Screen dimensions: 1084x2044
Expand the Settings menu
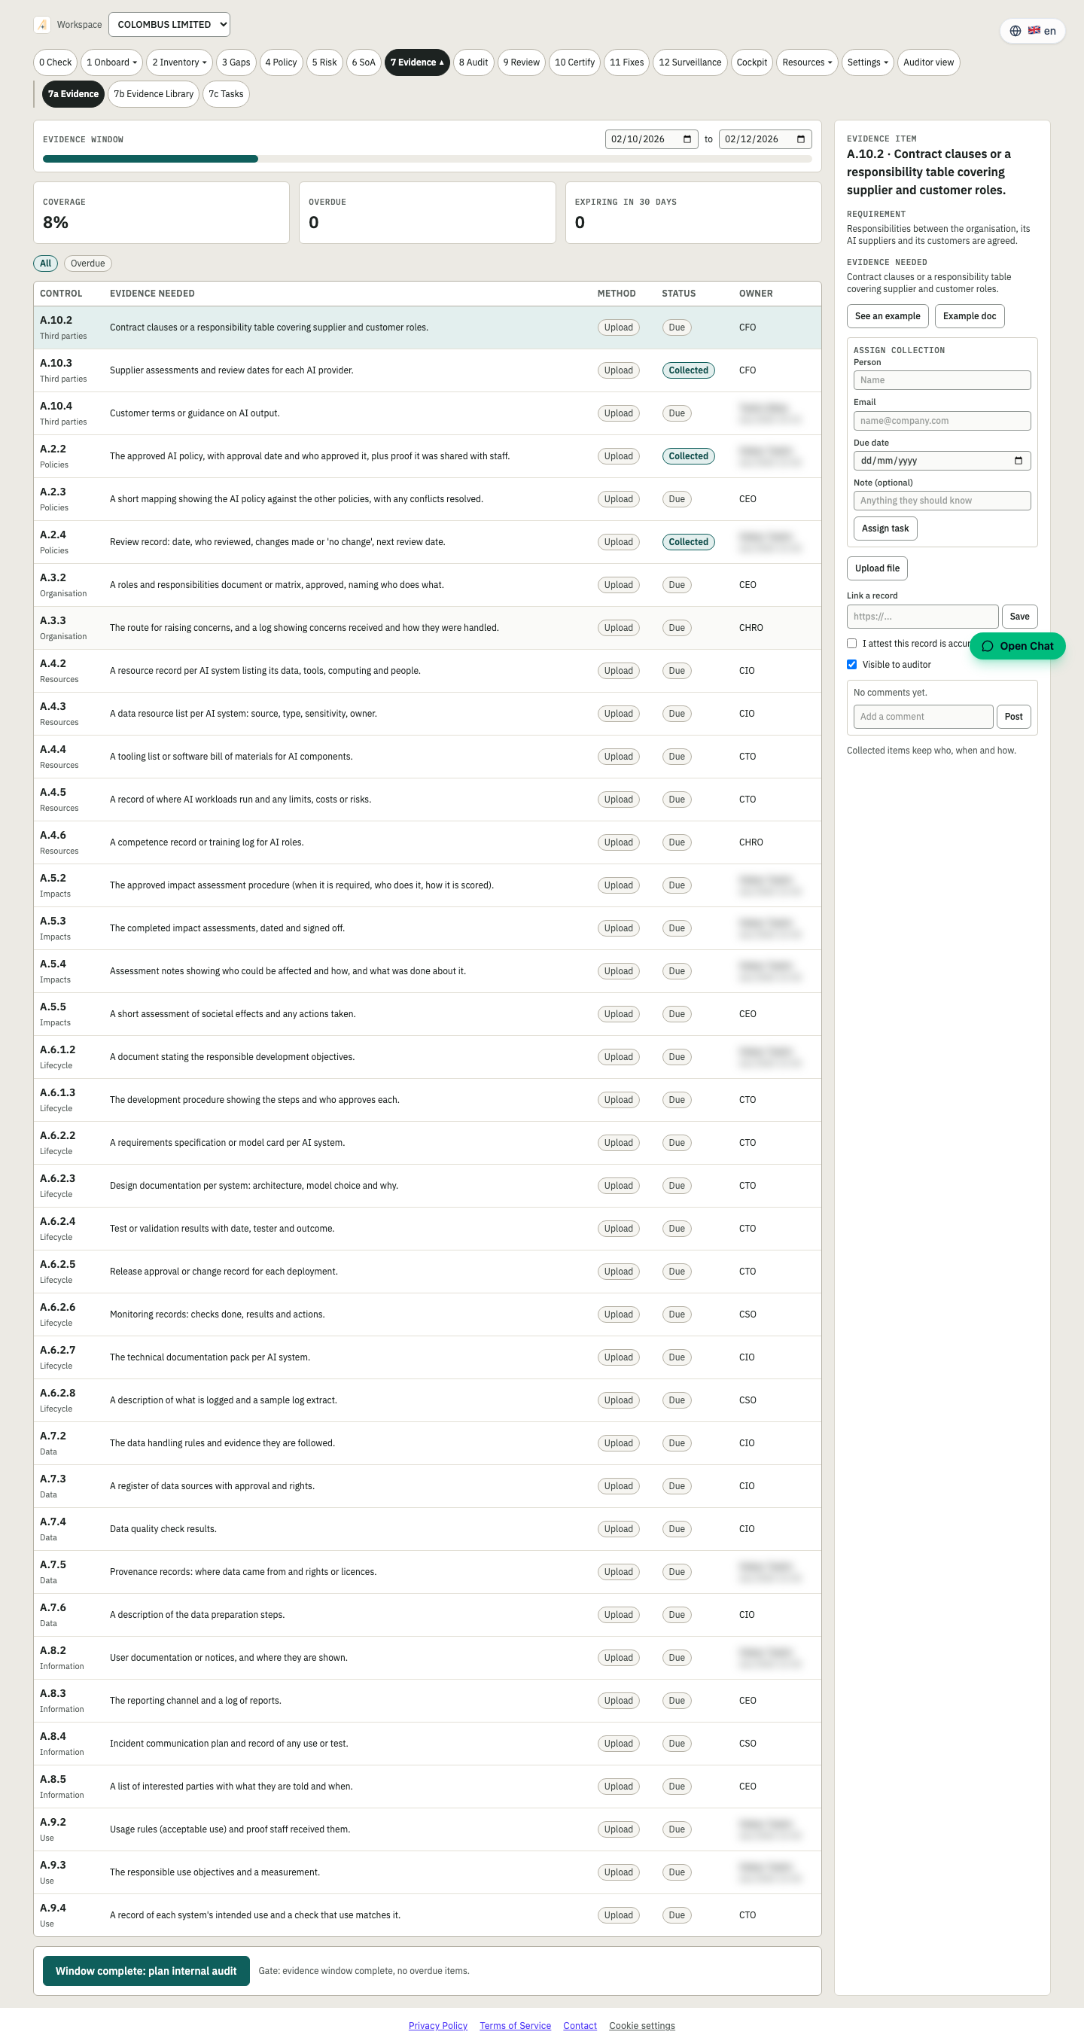(x=867, y=62)
